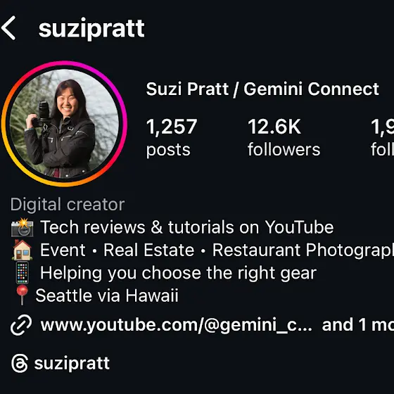The width and height of the screenshot is (394, 394).
Task: Click the mobile phone emoji
Action: [23, 273]
